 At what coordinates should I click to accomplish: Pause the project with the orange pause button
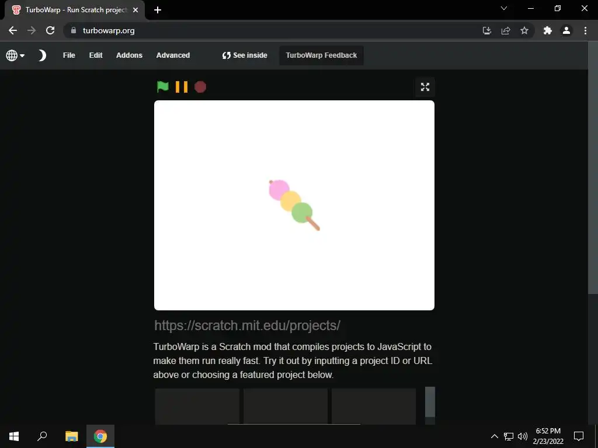[182, 87]
